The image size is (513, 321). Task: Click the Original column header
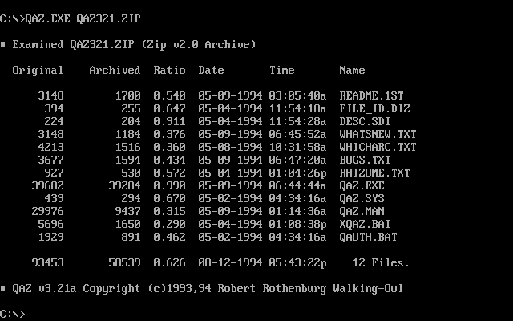tap(38, 70)
